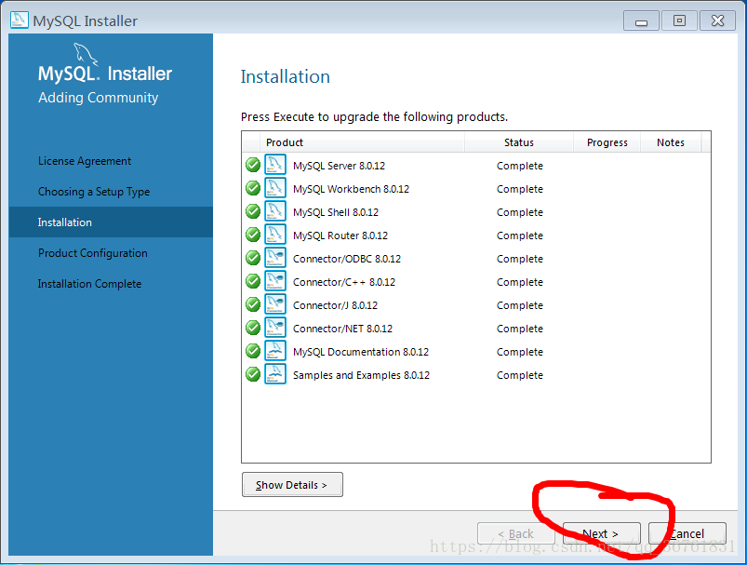Open the Product Configuration step
This screenshot has width=747, height=565.
[x=92, y=253]
